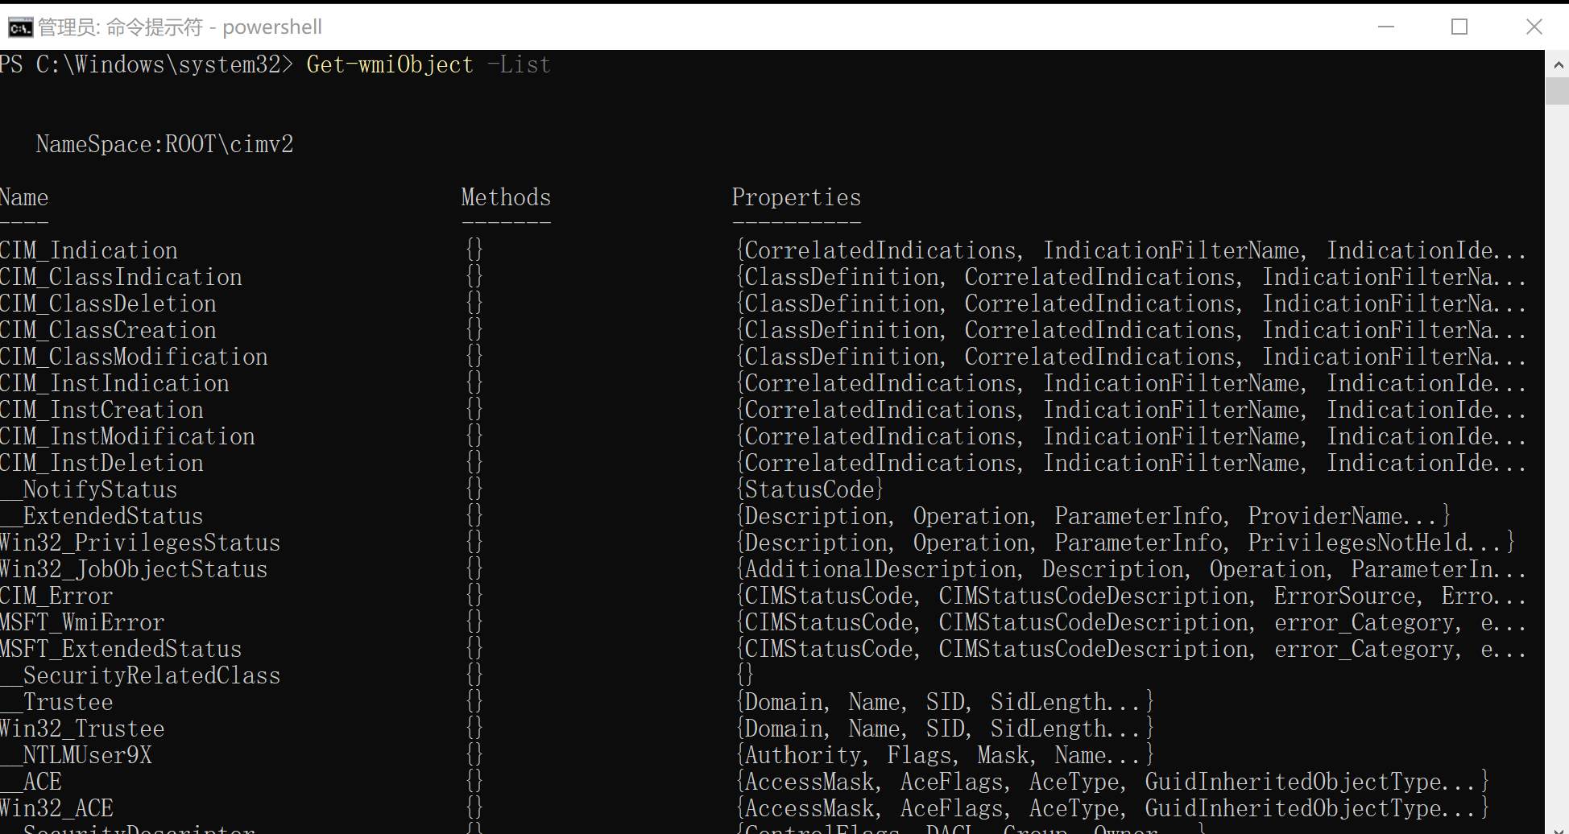
Task: Select the Win32_PrivilegesStatus entry
Action: coord(139,542)
